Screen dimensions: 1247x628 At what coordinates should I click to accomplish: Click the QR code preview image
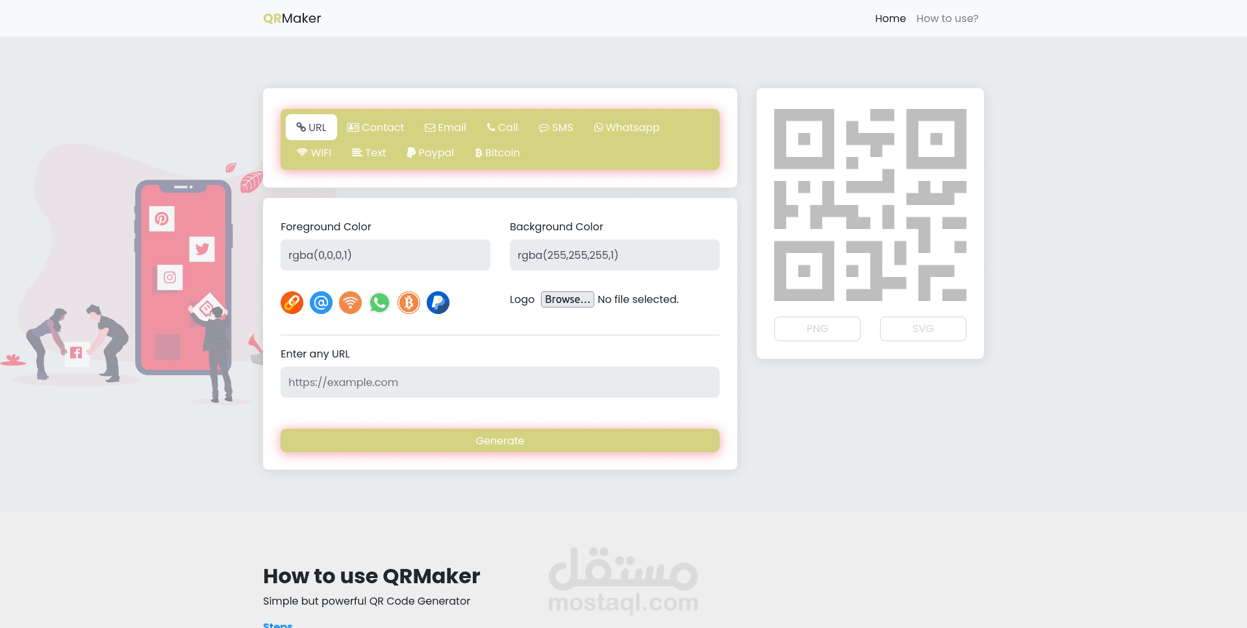pyautogui.click(x=870, y=205)
